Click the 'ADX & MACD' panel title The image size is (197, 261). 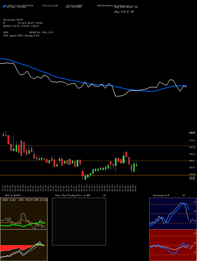(x=13, y=195)
